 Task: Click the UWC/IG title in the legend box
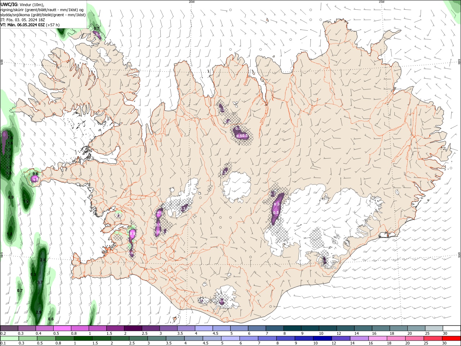(9, 4)
